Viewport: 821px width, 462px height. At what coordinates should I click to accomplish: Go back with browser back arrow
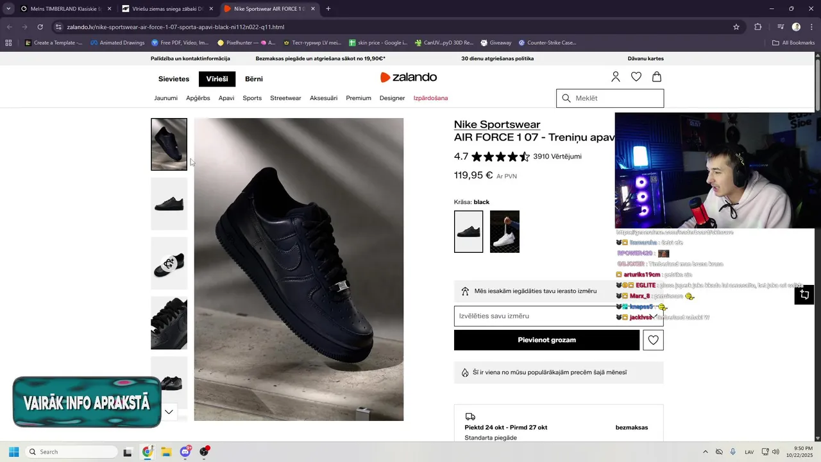tap(10, 27)
